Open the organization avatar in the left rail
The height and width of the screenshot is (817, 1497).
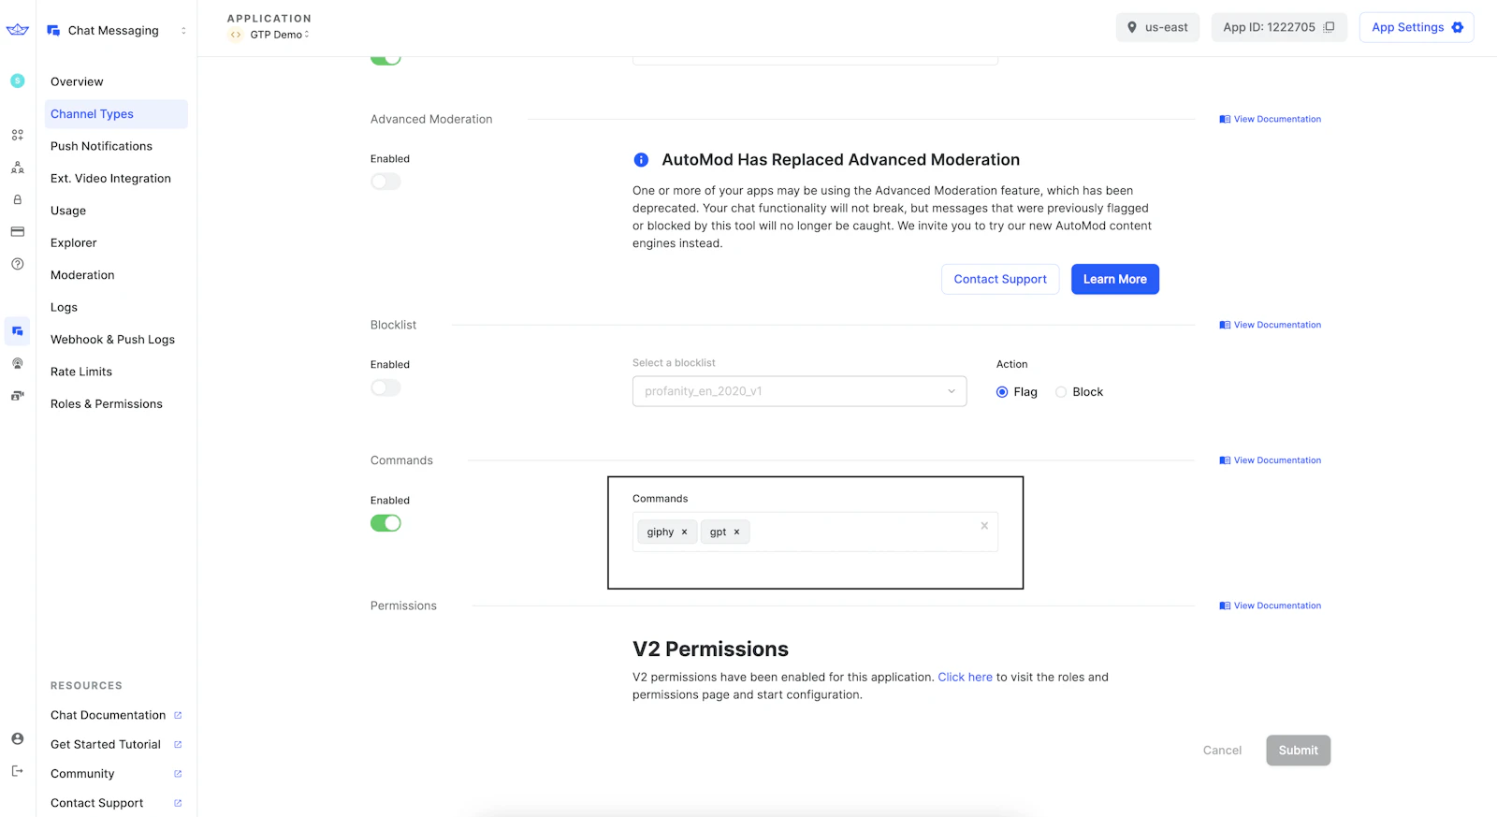pyautogui.click(x=17, y=80)
